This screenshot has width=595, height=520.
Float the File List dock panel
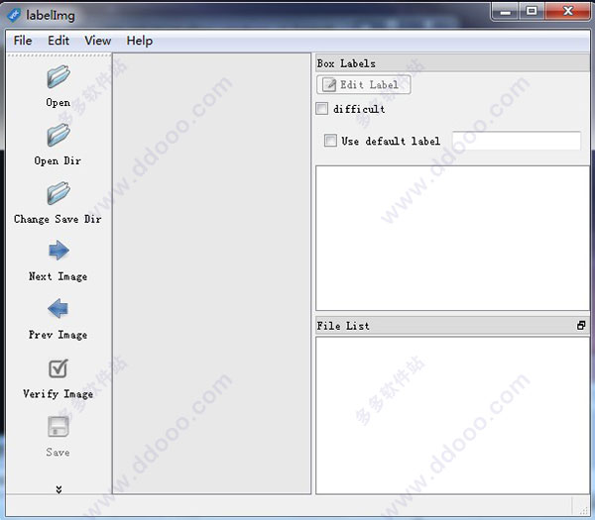point(581,326)
